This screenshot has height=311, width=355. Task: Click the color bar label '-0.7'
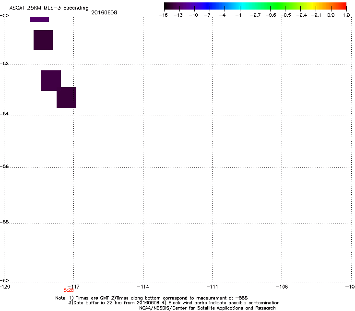255,15
